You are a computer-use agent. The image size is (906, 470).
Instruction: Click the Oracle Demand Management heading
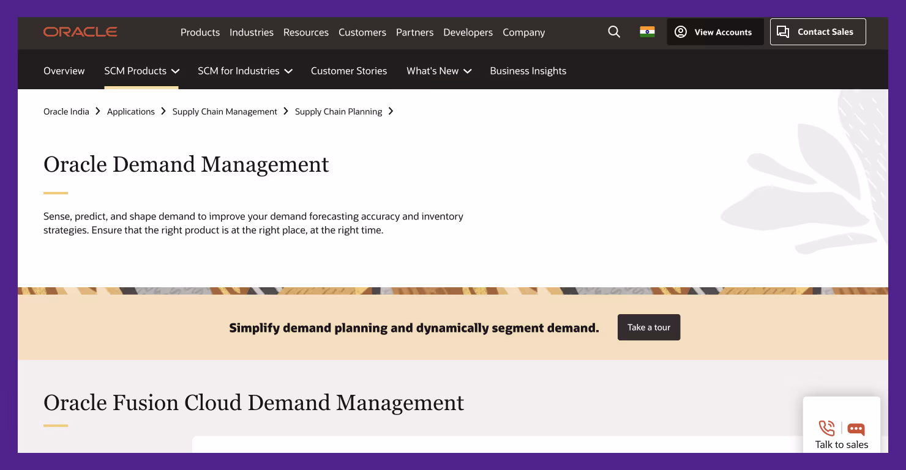(186, 164)
